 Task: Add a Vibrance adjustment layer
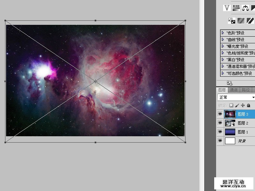[227, 8]
